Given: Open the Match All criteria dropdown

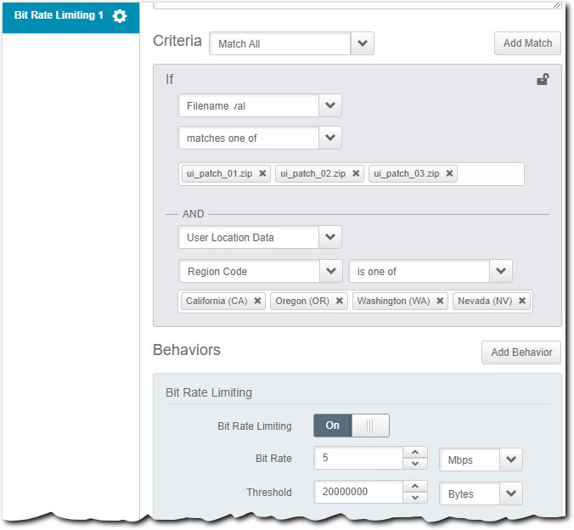Looking at the screenshot, I should [363, 43].
